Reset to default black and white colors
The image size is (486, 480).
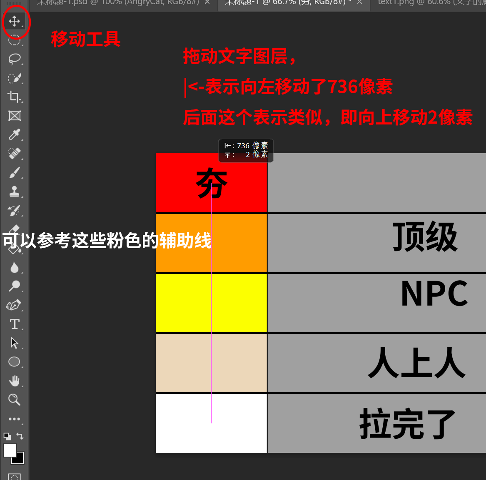pyautogui.click(x=7, y=436)
